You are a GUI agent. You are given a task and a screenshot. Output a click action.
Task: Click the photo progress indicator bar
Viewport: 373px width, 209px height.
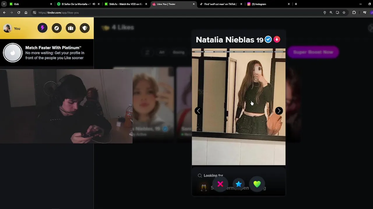(239, 52)
